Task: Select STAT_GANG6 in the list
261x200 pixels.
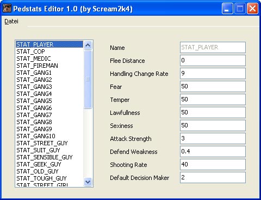Action: pos(49,108)
